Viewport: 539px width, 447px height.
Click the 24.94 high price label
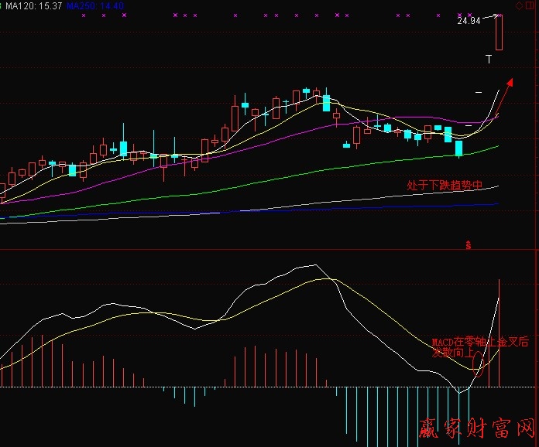pos(468,21)
